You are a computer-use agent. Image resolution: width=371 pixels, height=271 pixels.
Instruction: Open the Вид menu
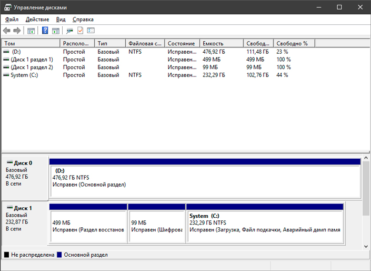point(61,20)
